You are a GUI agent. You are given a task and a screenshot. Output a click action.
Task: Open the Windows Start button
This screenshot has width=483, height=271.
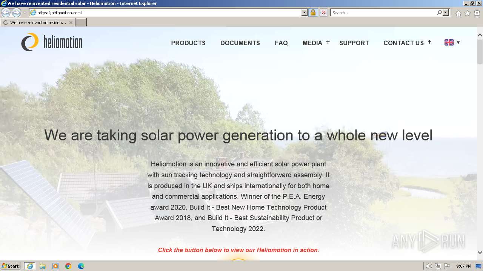(x=10, y=266)
